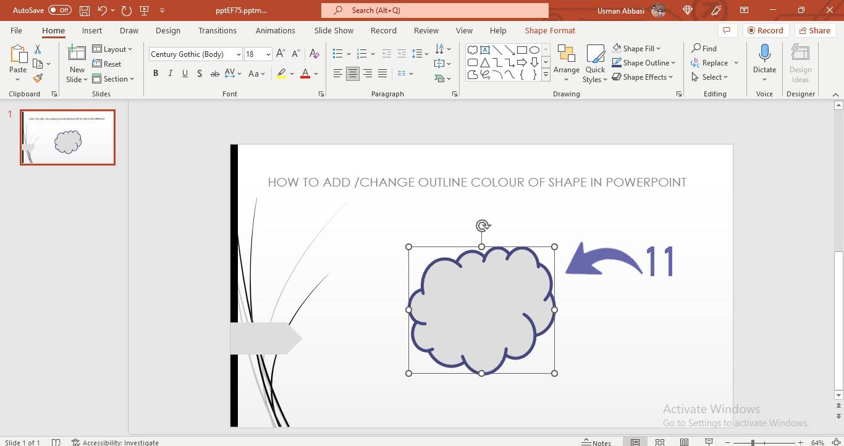844x446 pixels.
Task: Apply the red font color
Action: [x=305, y=74]
